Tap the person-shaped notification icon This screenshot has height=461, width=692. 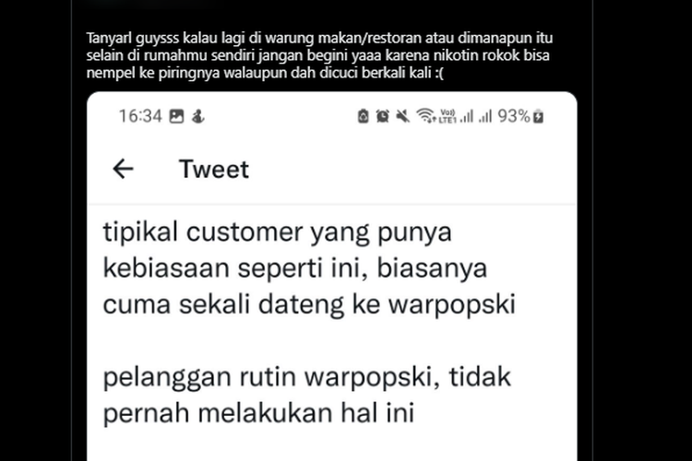(x=197, y=116)
